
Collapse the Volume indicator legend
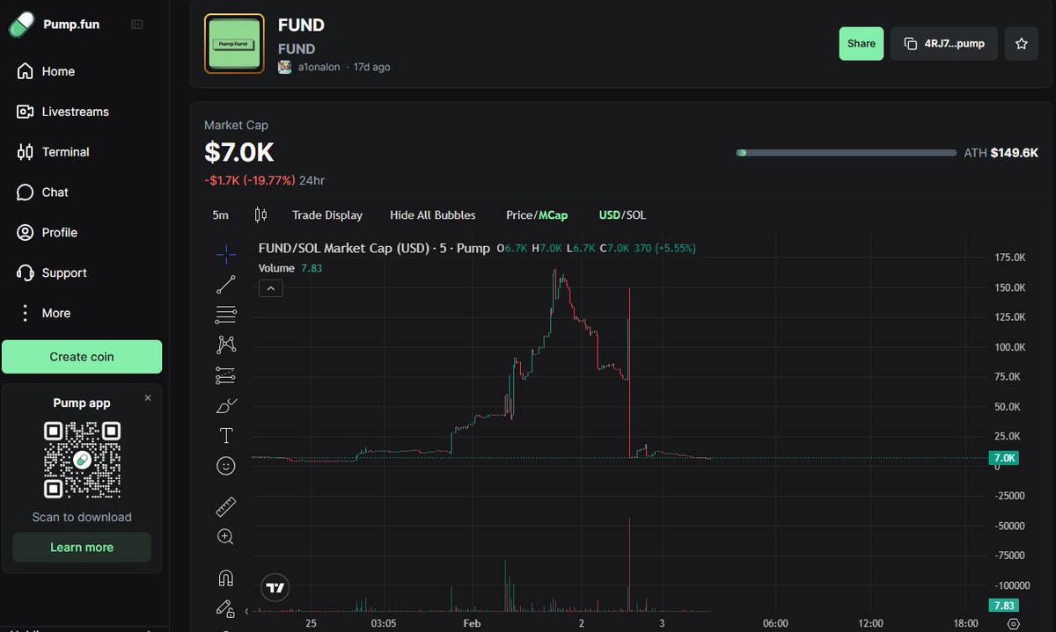point(271,287)
